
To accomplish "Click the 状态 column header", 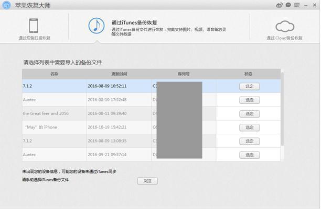I will tap(248, 74).
